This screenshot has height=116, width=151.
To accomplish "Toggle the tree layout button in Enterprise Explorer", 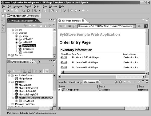I will coord(46,71).
